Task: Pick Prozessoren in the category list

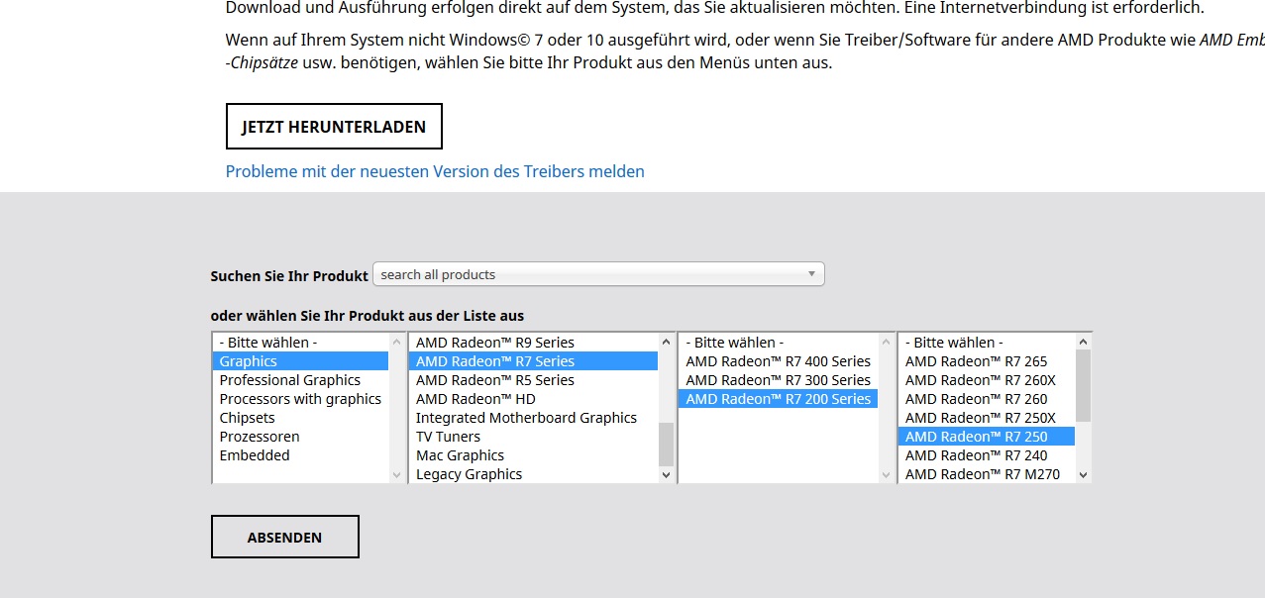Action: 300,437
